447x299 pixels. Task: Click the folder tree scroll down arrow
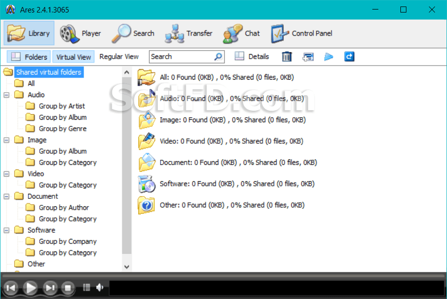coord(127,267)
